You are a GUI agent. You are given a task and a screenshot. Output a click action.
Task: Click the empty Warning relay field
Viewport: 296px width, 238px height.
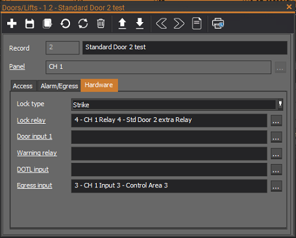point(169,154)
